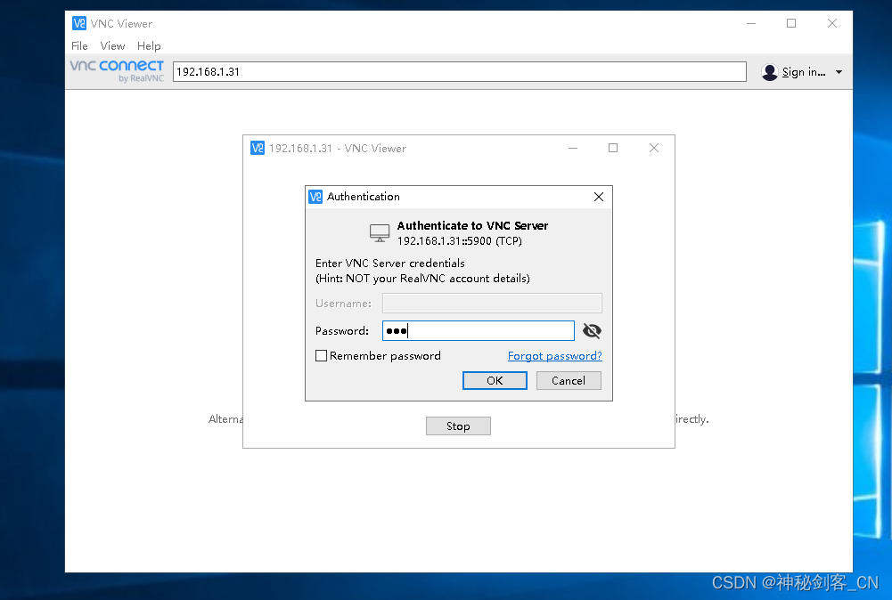Click the 192.168.1.31 connection window title icon

(x=258, y=149)
